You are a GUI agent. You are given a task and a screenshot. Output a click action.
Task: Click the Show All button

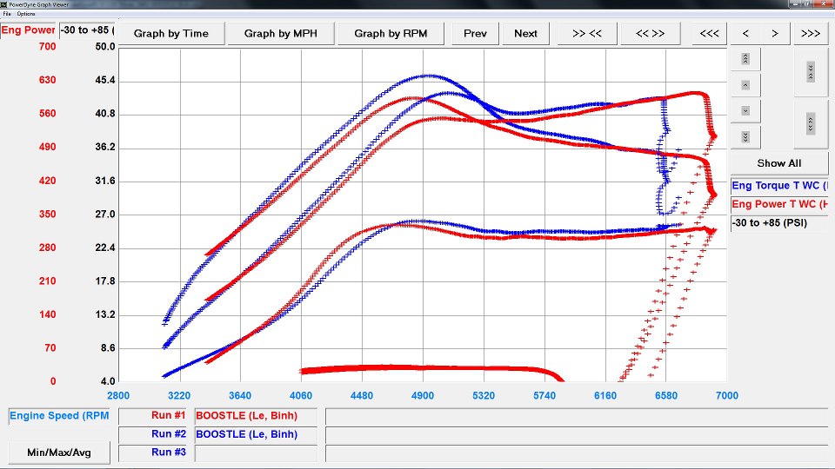[x=778, y=163]
